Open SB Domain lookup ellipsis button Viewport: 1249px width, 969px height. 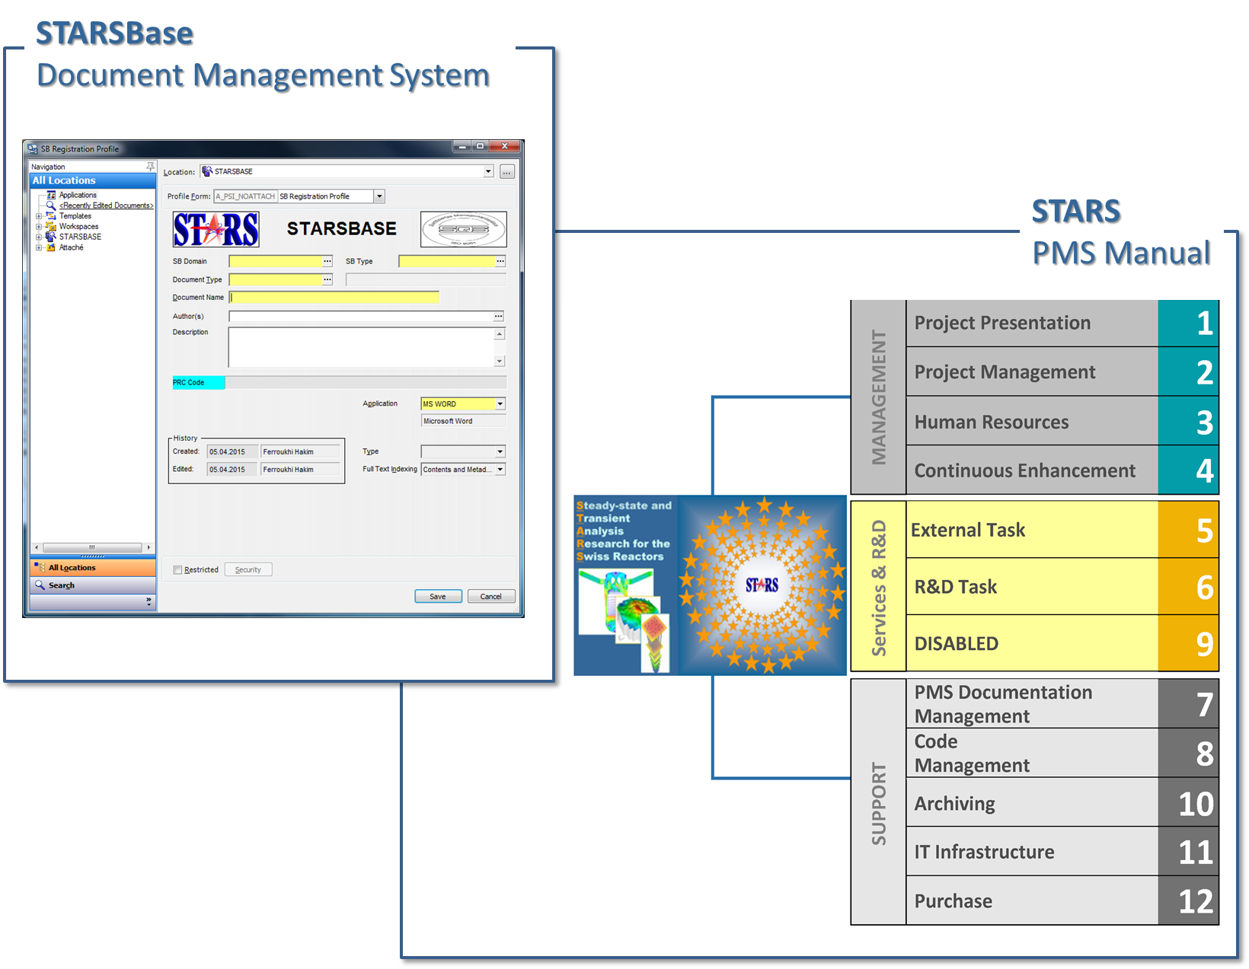327,261
